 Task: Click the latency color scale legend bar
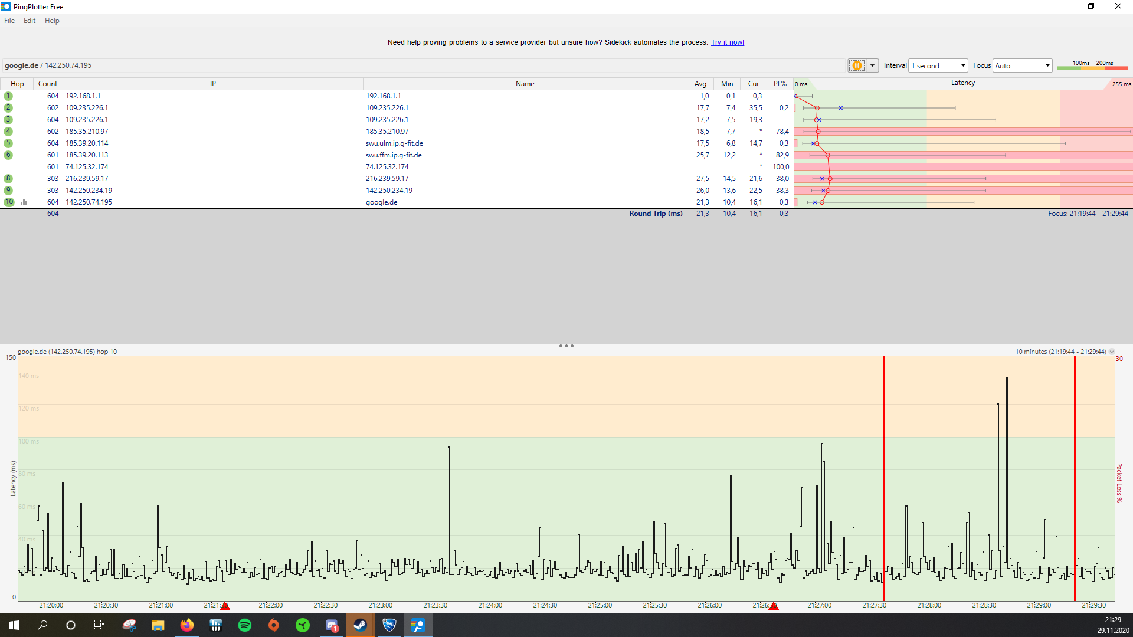coord(1092,67)
